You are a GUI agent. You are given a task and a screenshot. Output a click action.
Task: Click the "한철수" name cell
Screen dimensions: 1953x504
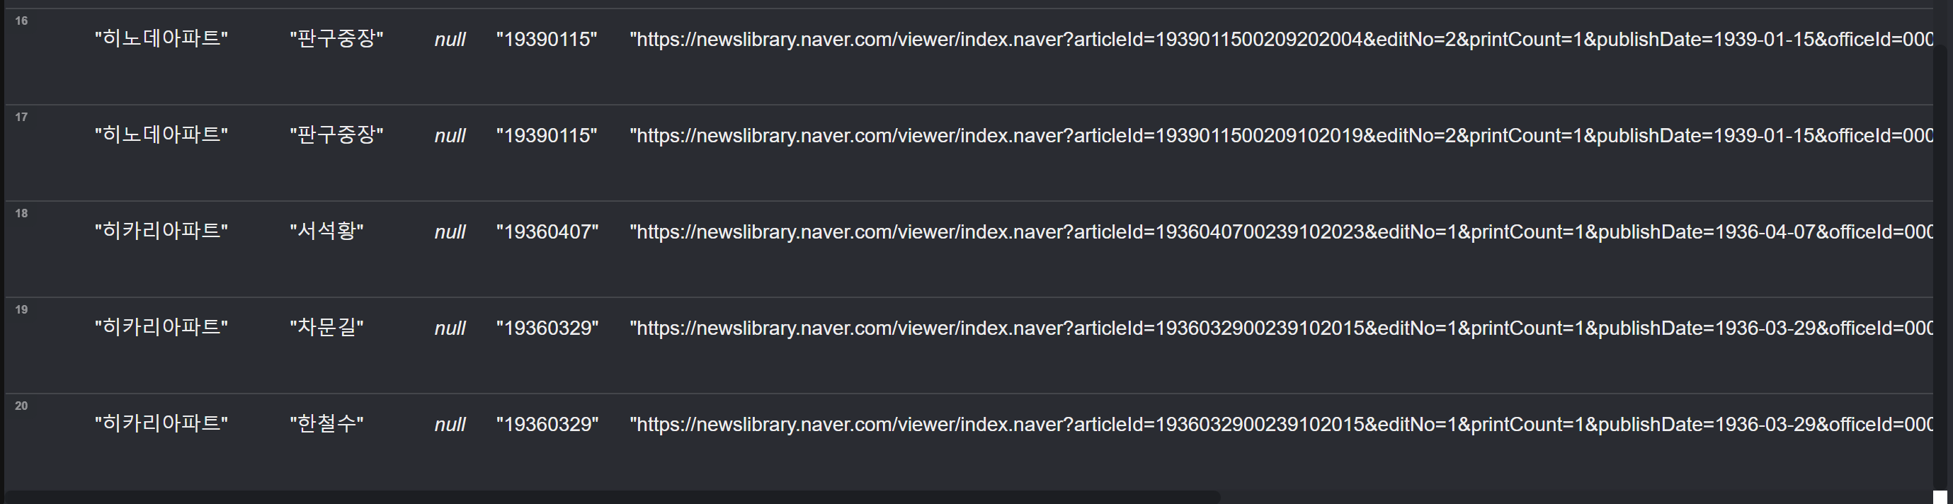pos(326,424)
